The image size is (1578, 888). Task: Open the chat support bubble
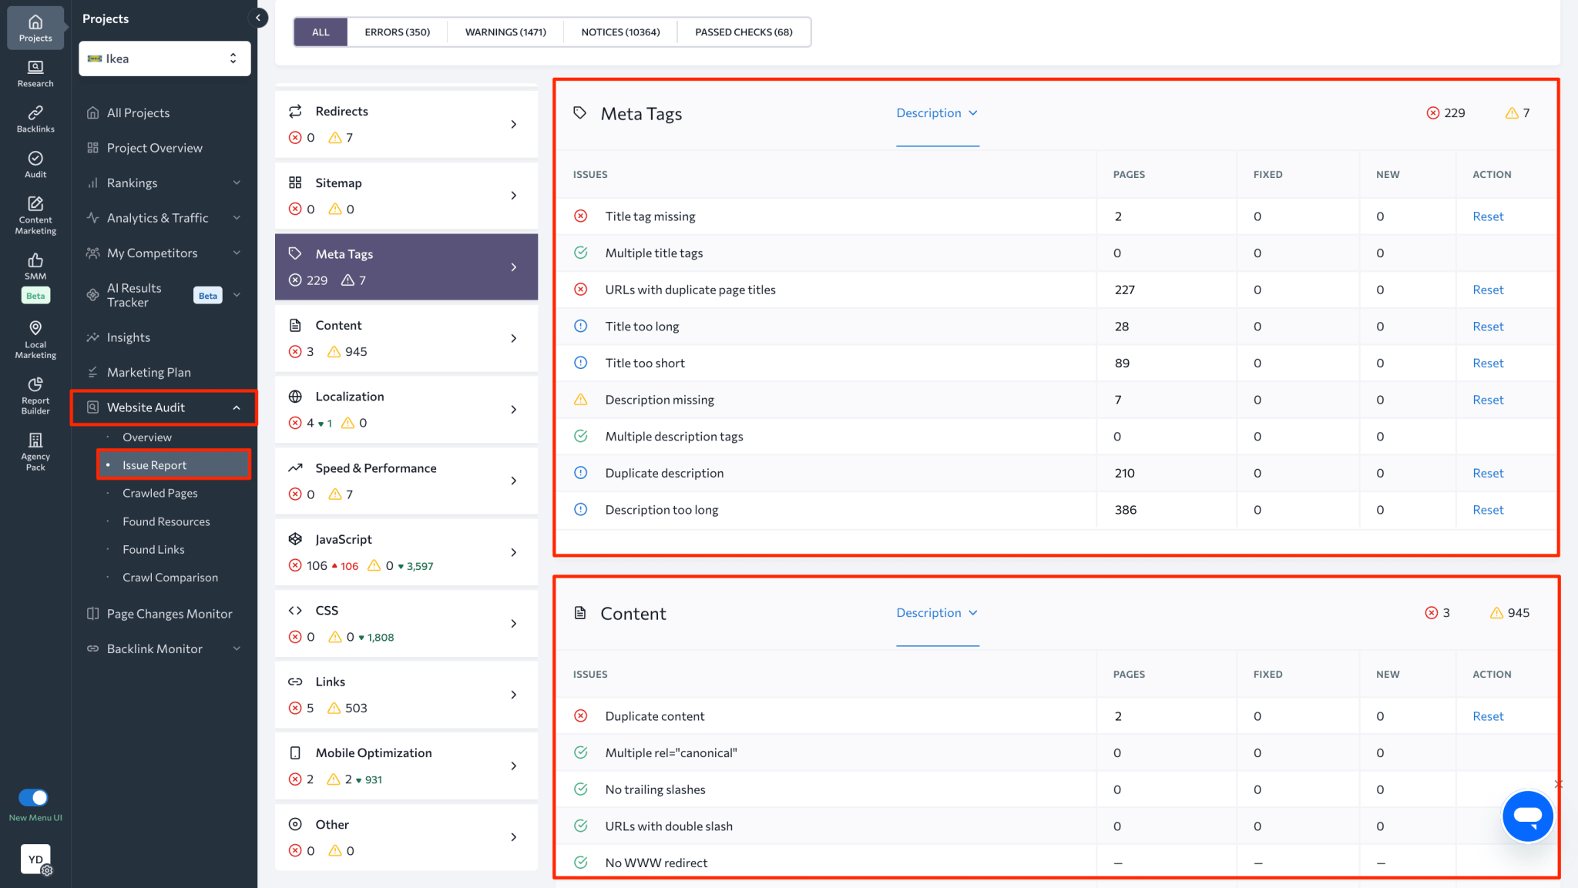1528,816
